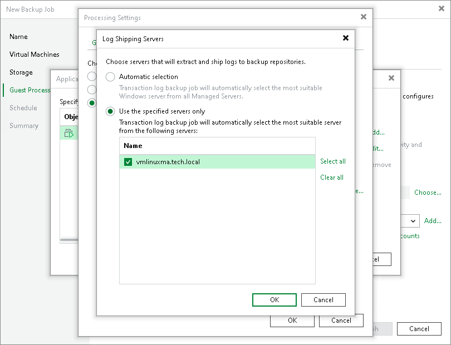Select Use the specified servers only
Image resolution: width=451 pixels, height=345 pixels.
point(110,111)
